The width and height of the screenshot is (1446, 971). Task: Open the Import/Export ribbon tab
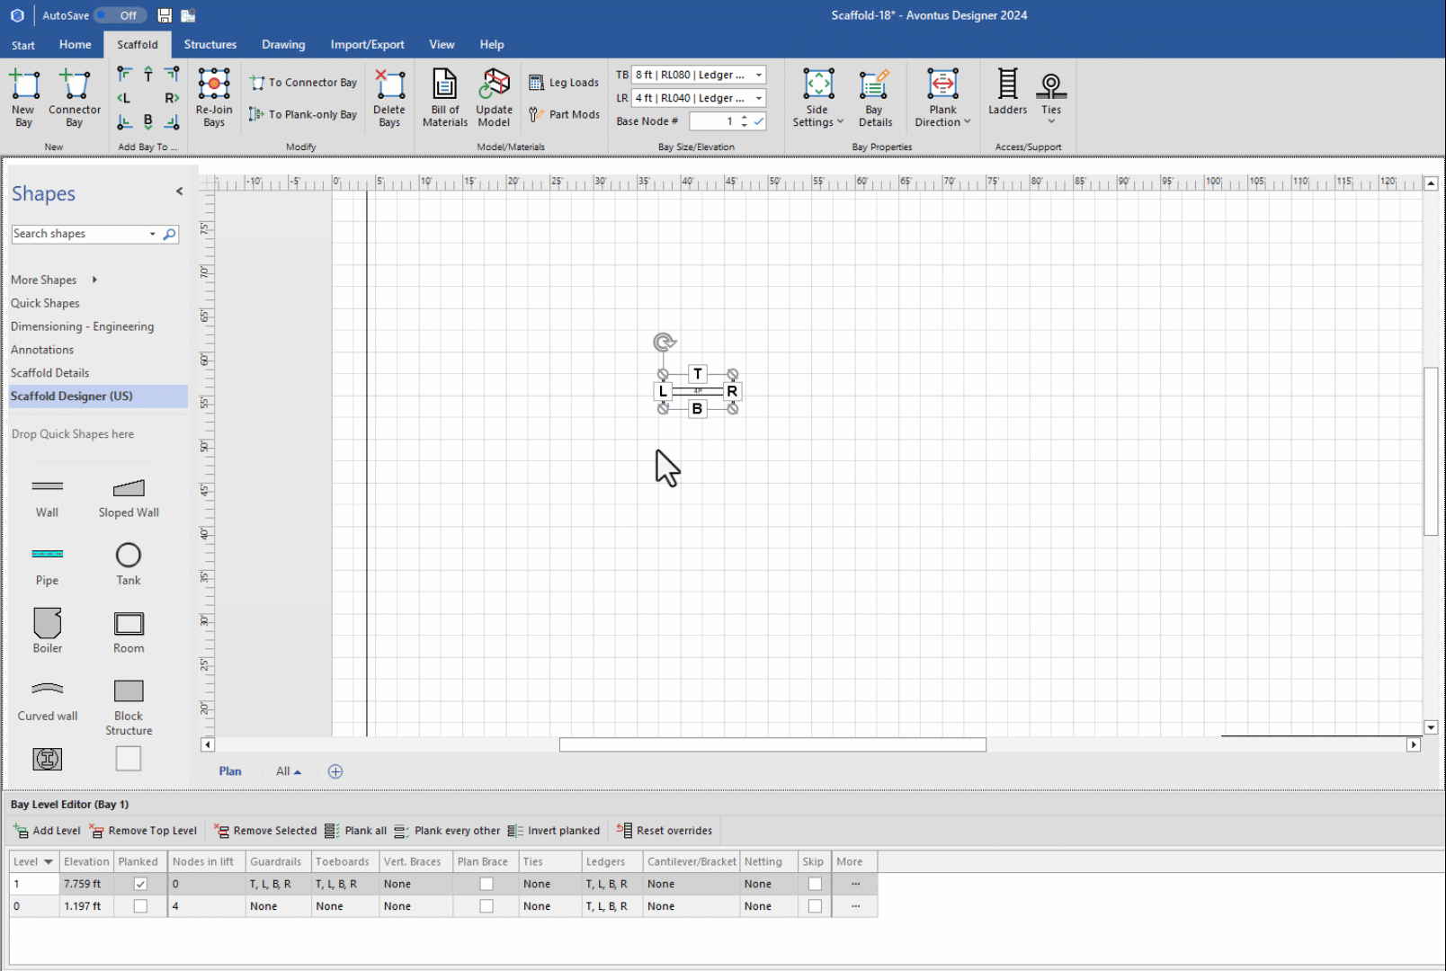coord(367,44)
